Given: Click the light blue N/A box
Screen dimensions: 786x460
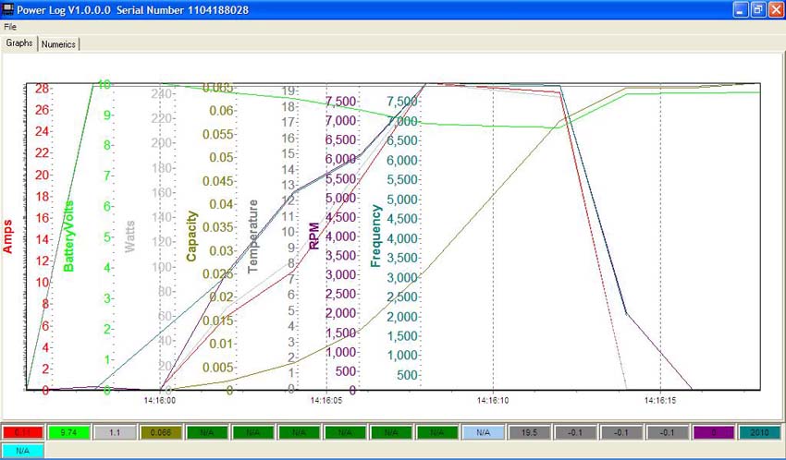Looking at the screenshot, I should tap(484, 432).
